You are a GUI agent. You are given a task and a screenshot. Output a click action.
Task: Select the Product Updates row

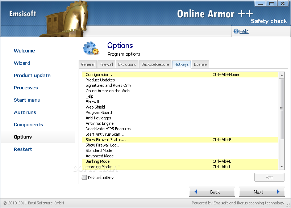pos(180,80)
